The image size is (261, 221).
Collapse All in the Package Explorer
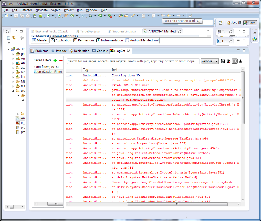pyautogui.click(x=8, y=38)
